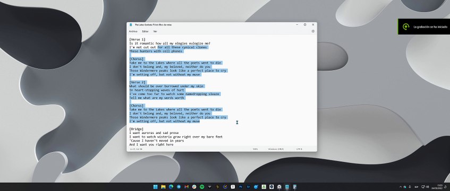Open Notepad settings gear icon

pyautogui.click(x=313, y=31)
